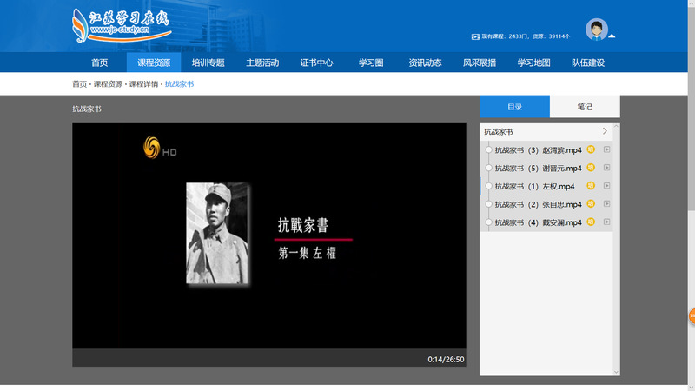Click the orange badge next to 张自忠.mp4
The width and height of the screenshot is (695, 391).
pos(591,204)
